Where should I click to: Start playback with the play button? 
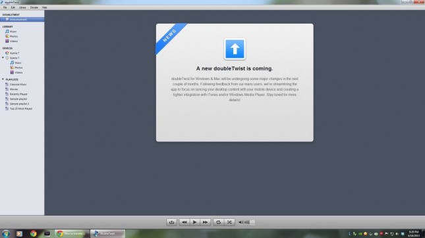194,222
